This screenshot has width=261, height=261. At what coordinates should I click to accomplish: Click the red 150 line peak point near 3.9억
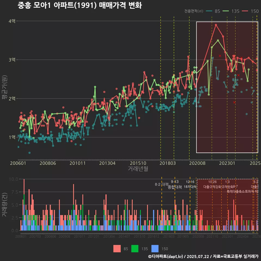coord(216,25)
